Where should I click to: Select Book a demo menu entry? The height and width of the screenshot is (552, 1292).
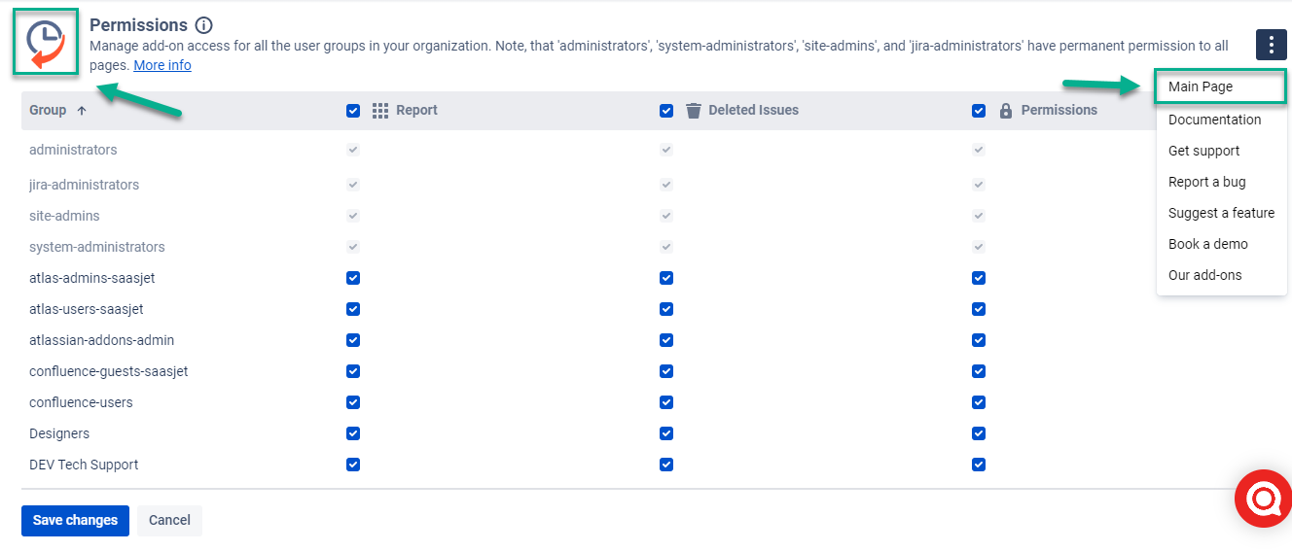click(x=1207, y=244)
